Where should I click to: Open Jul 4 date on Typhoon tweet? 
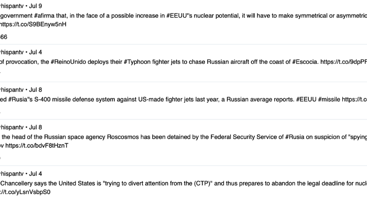click(35, 52)
